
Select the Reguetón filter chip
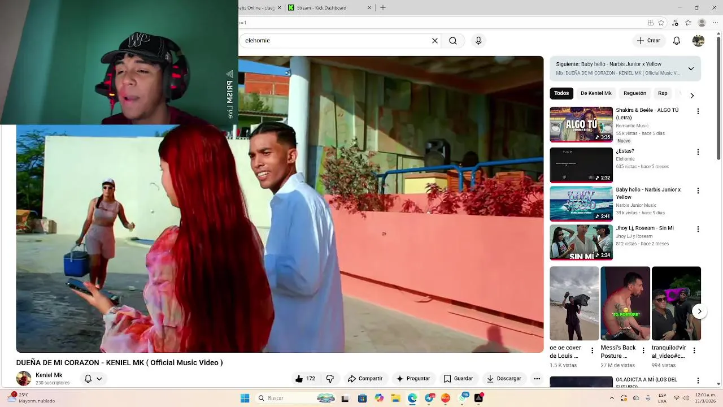click(635, 93)
